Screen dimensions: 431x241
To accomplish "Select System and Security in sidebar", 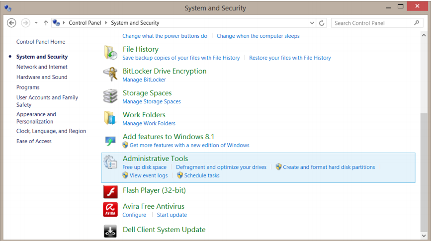I will click(42, 57).
